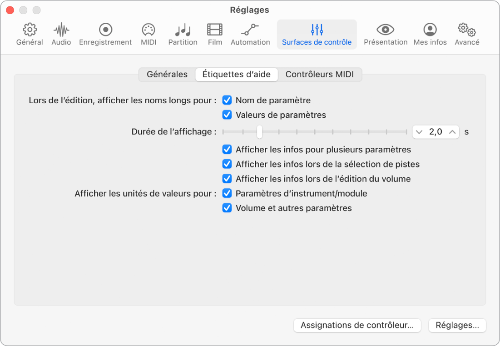
Task: Uncheck Paramètres d'instrument/module checkbox
Action: [227, 193]
